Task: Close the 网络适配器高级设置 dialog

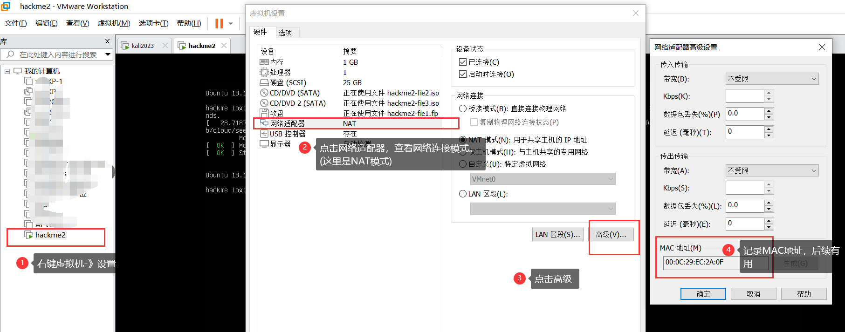Action: pyautogui.click(x=822, y=47)
